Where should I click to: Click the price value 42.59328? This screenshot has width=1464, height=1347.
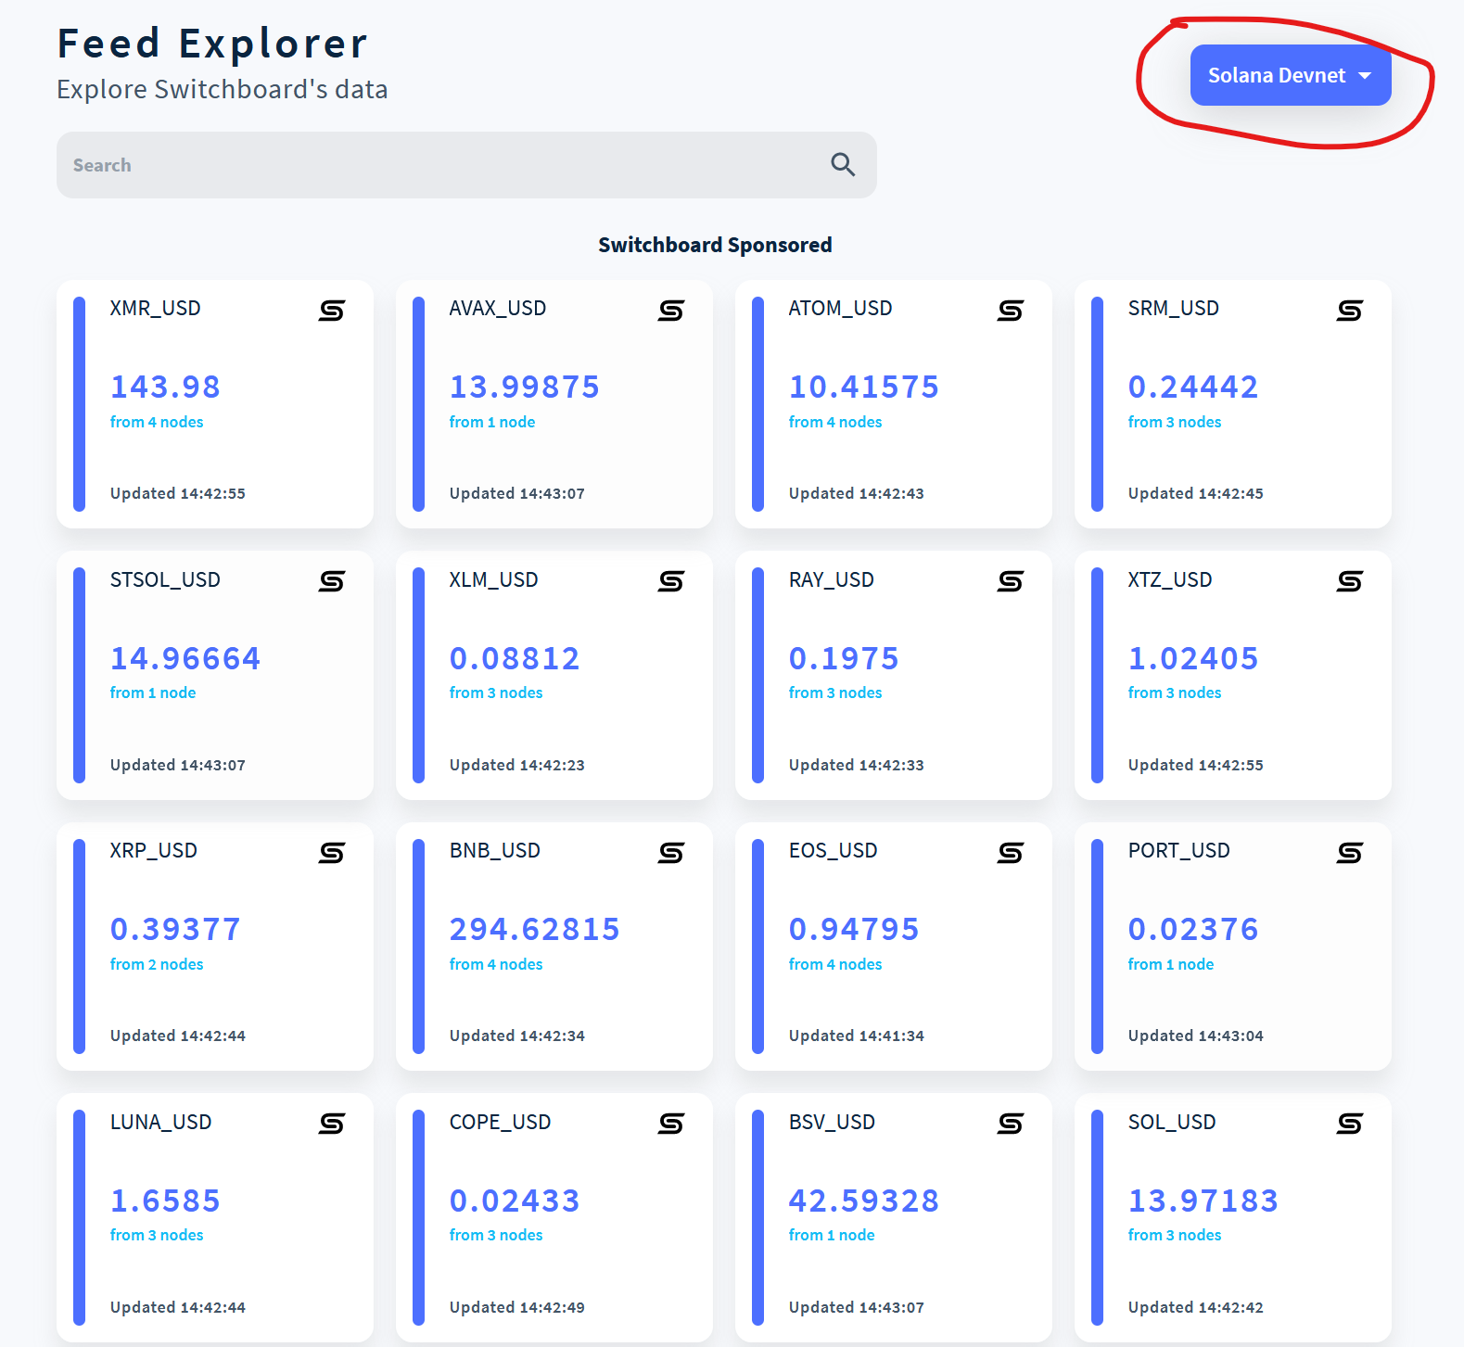click(863, 1201)
